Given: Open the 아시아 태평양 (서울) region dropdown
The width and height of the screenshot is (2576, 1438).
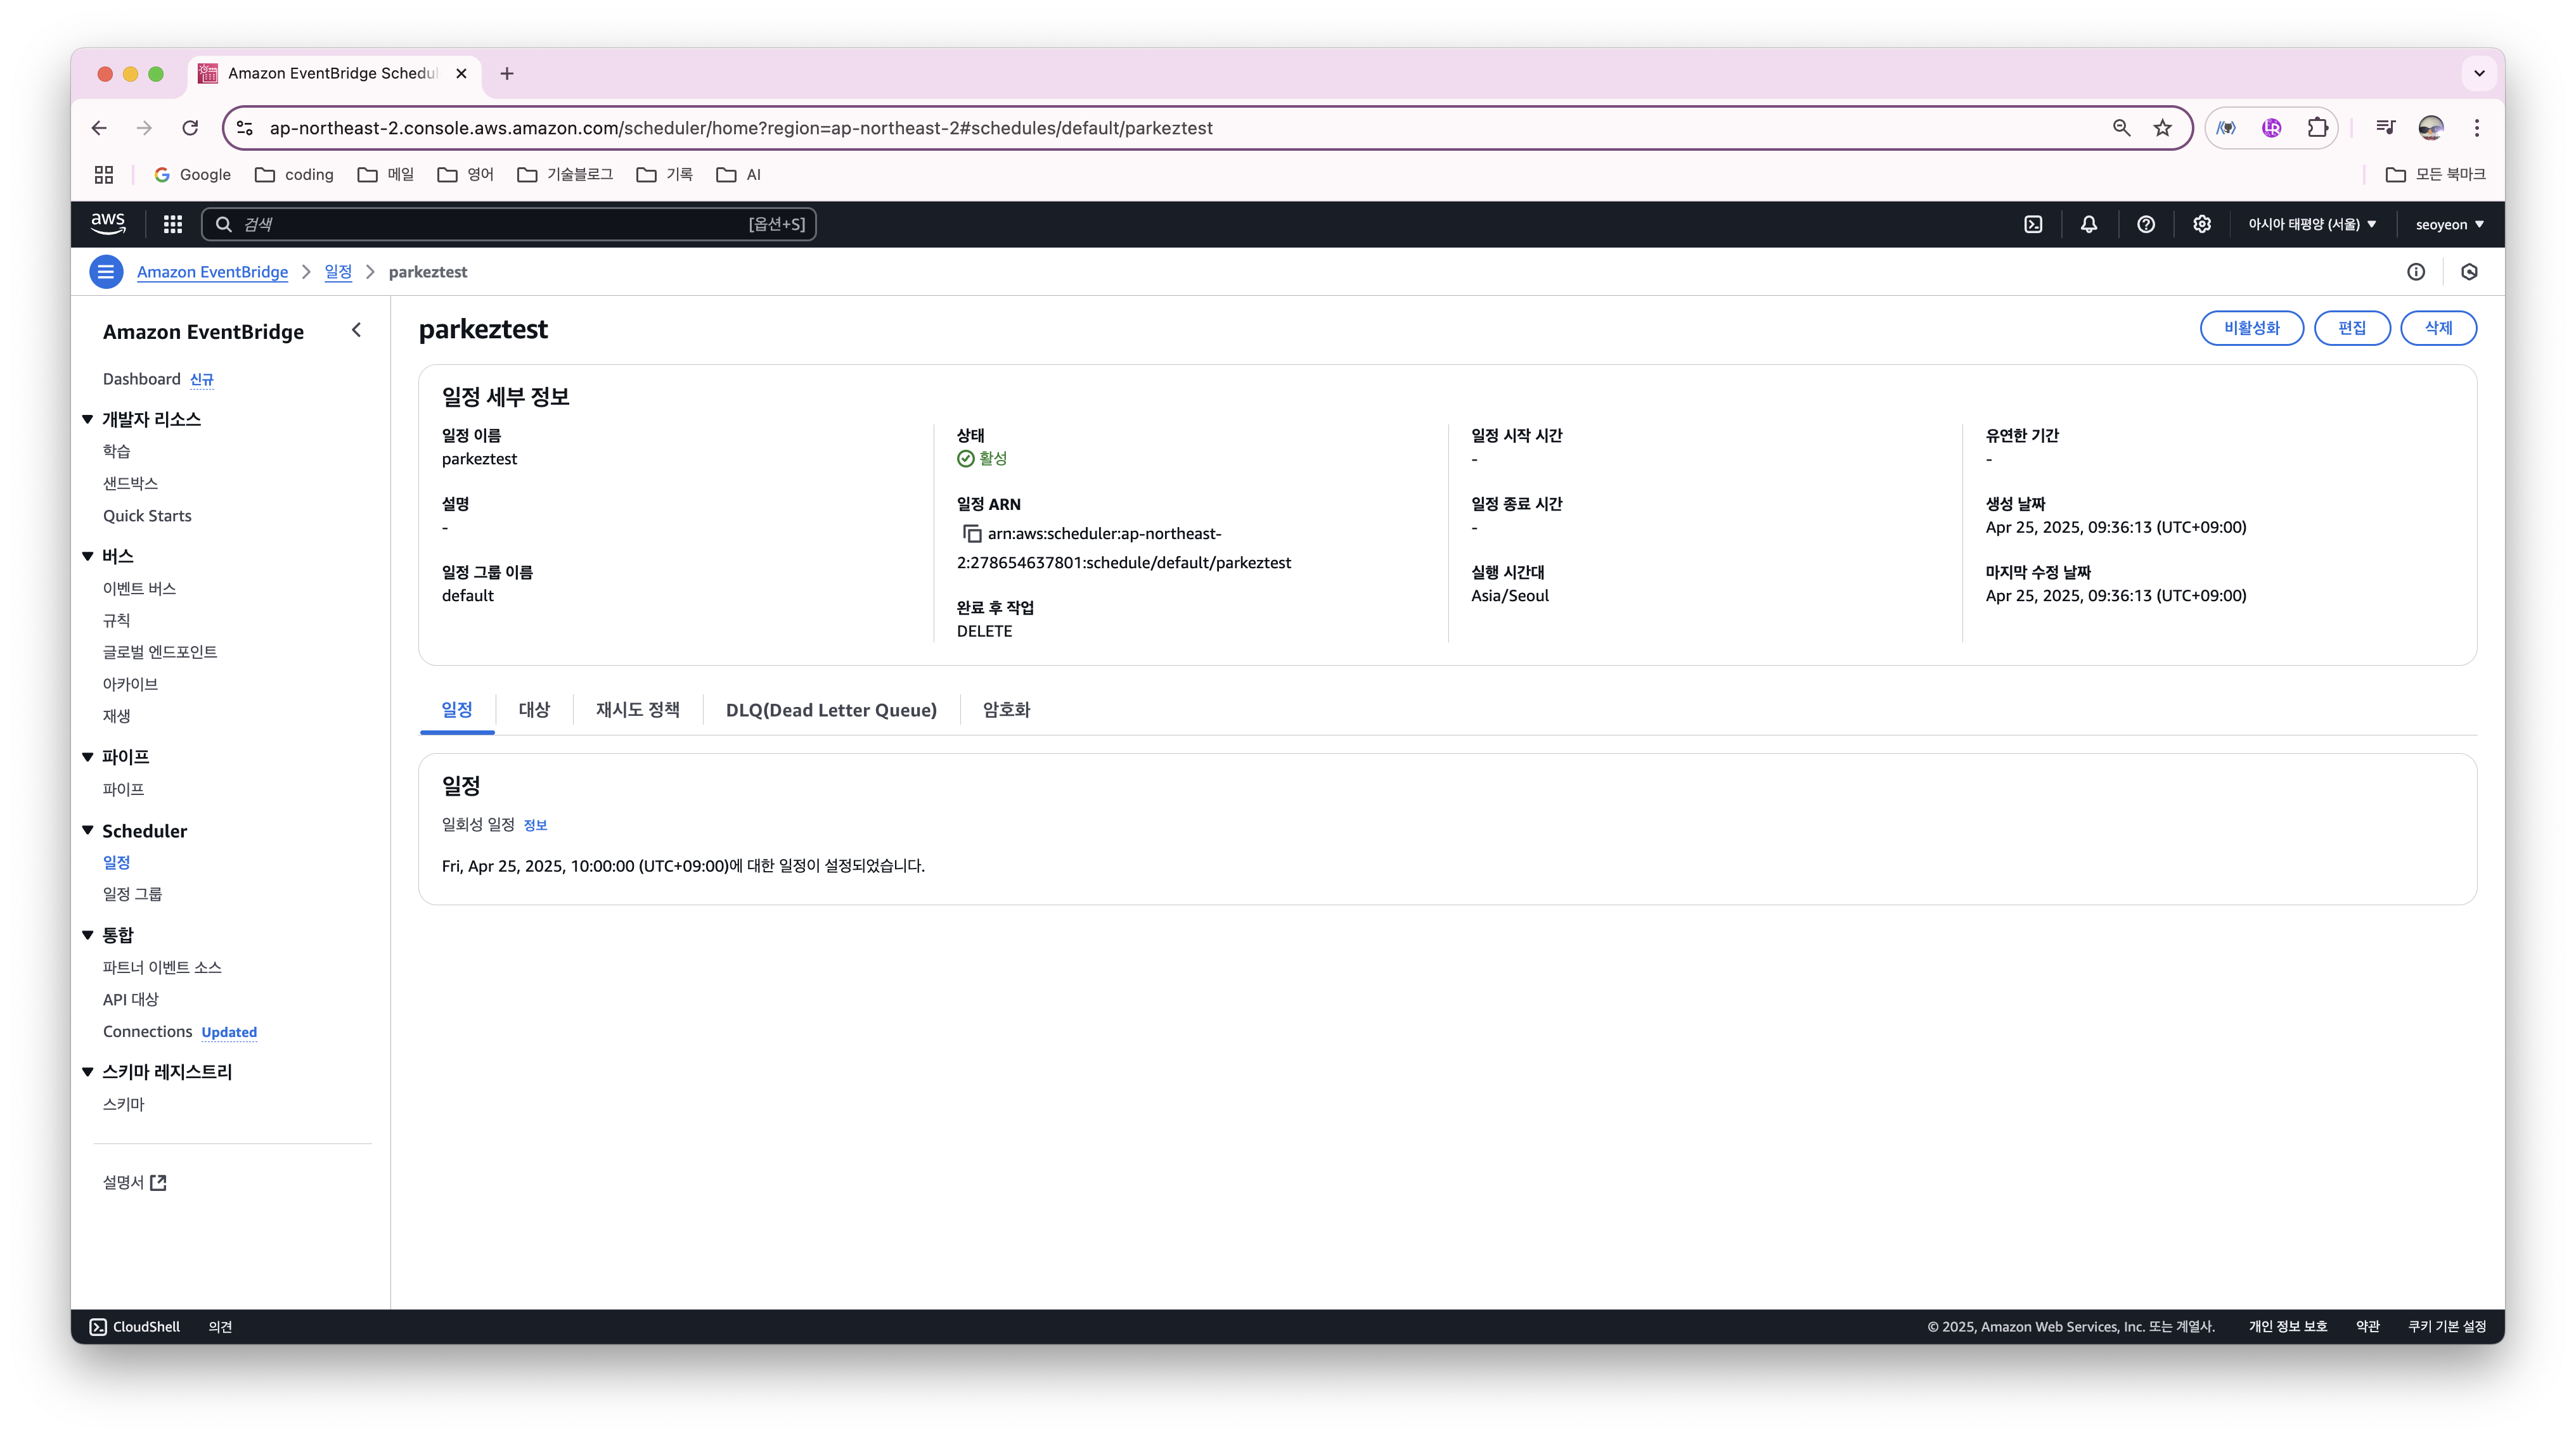Looking at the screenshot, I should 2311,224.
